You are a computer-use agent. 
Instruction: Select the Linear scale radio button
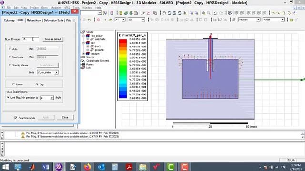pos(13,84)
